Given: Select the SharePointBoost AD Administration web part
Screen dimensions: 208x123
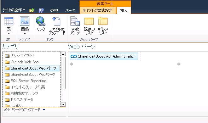Looking at the screenshot, I should (104, 56).
